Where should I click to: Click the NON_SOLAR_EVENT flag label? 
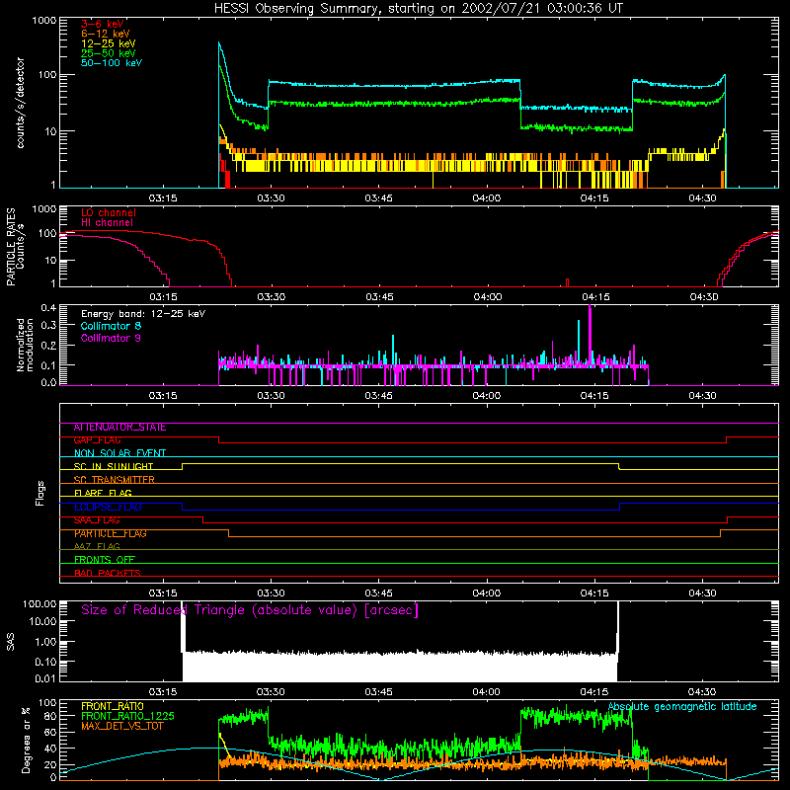119,453
